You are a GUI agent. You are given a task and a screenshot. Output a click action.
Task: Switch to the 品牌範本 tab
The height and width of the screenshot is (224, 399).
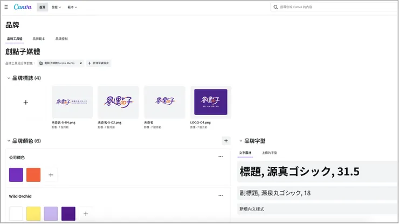coord(39,39)
